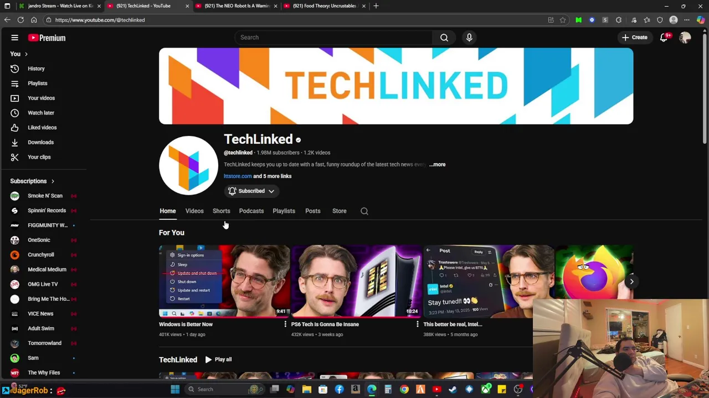Open browser Settings and more menu
The width and height of the screenshot is (709, 398).
coord(687,20)
